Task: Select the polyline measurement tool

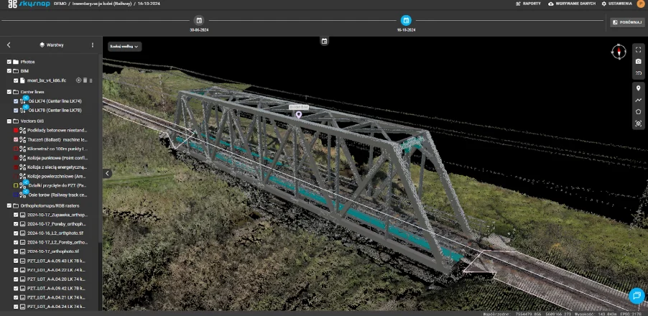Action: [x=638, y=100]
